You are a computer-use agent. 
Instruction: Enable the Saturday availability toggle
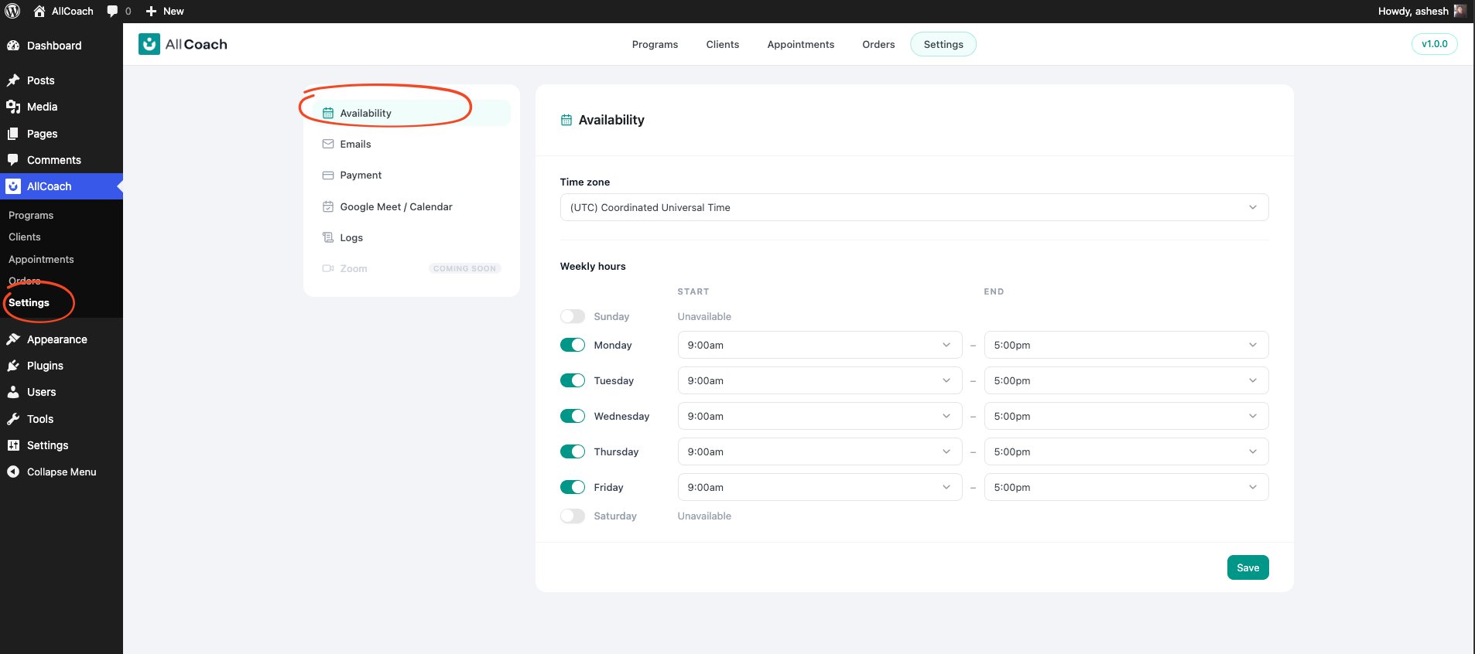tap(573, 516)
